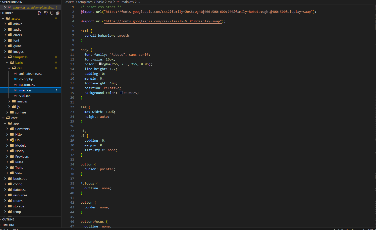Open color.php file
Screen dimensions: 376x230
31,79
